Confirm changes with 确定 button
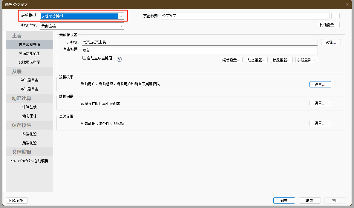 284,201
